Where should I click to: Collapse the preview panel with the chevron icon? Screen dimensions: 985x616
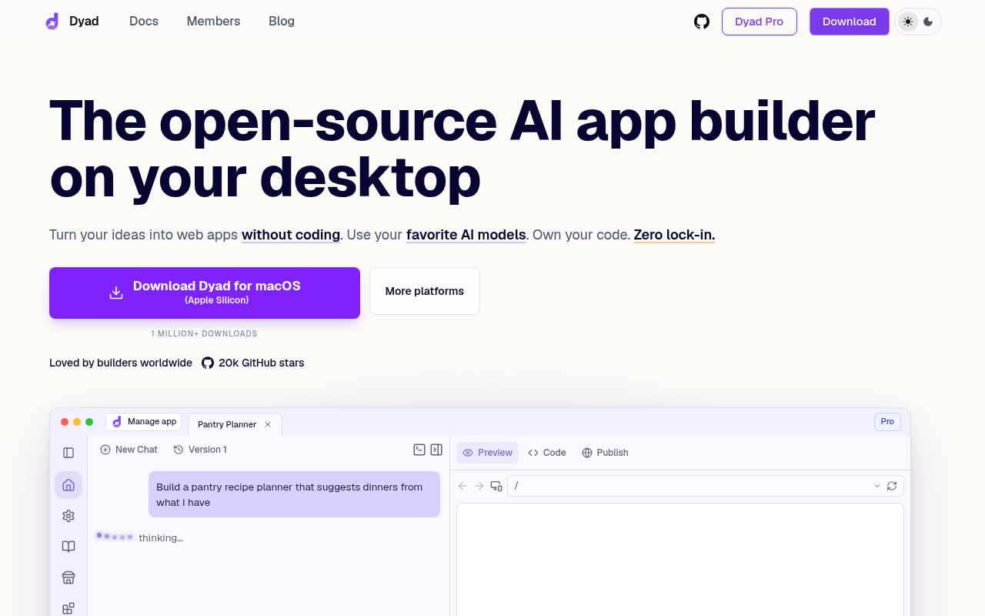click(436, 450)
